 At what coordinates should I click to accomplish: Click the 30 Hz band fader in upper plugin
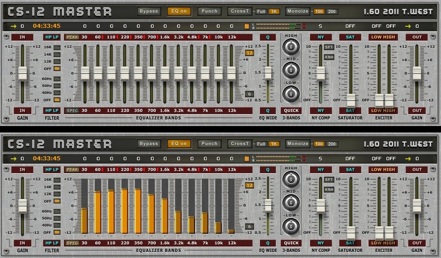coord(85,73)
